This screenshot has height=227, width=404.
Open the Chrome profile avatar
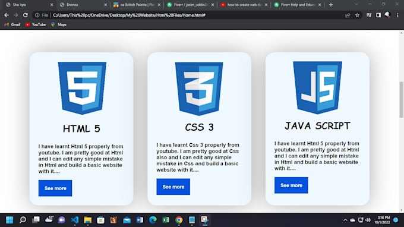387,15
